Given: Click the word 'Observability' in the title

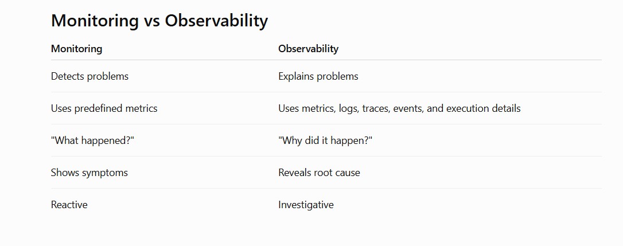Looking at the screenshot, I should (x=216, y=21).
